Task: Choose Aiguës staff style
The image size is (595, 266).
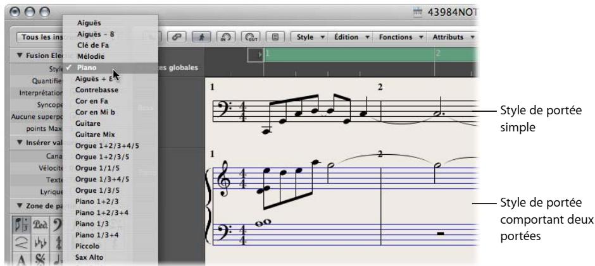Action: 110,23
